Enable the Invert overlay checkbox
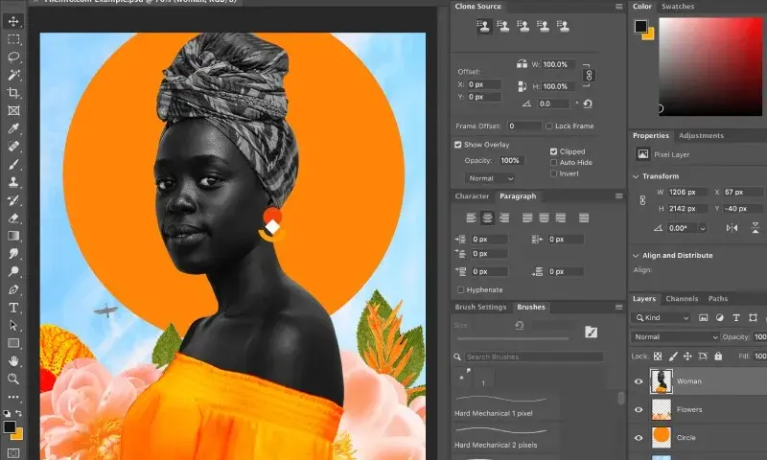 point(554,173)
